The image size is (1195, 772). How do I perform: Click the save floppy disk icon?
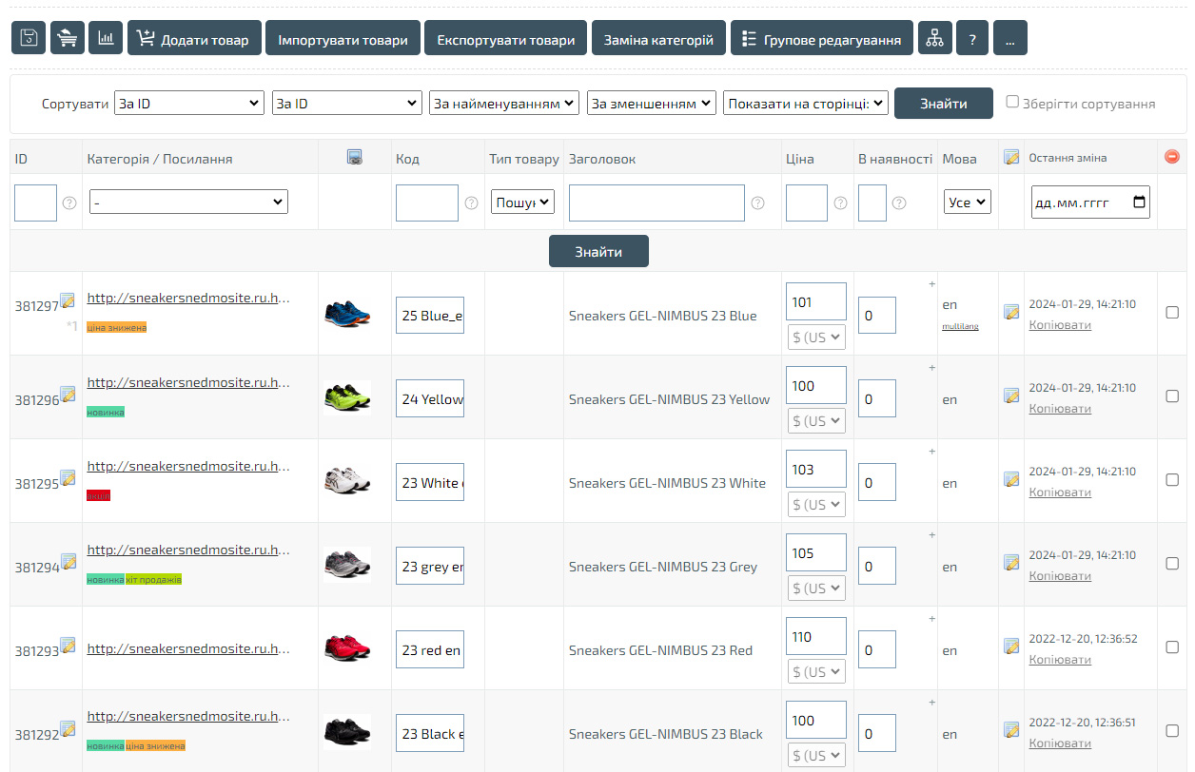tap(29, 39)
